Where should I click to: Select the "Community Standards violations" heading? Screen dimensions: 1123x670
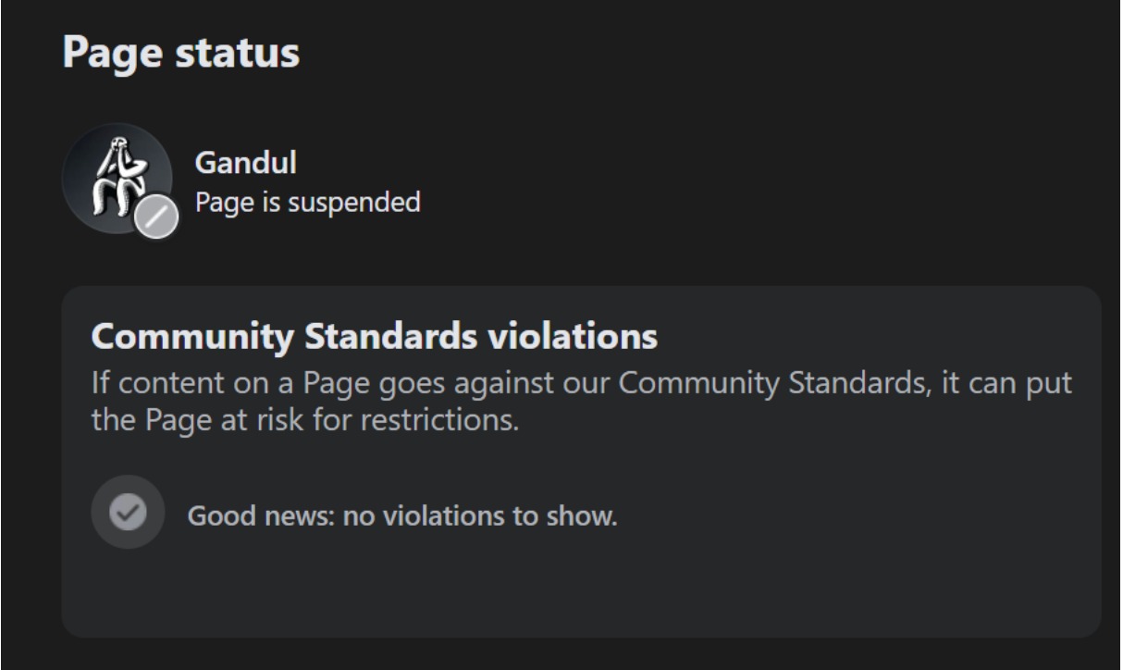tap(374, 337)
